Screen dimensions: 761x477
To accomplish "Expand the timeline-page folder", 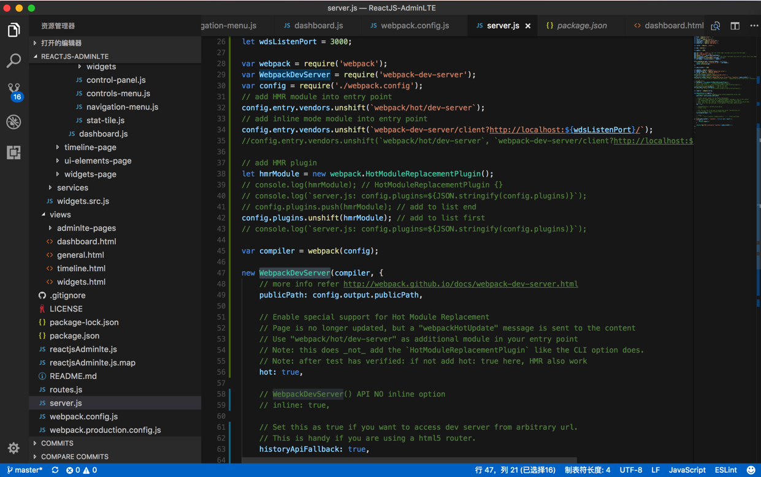I will tap(90, 147).
